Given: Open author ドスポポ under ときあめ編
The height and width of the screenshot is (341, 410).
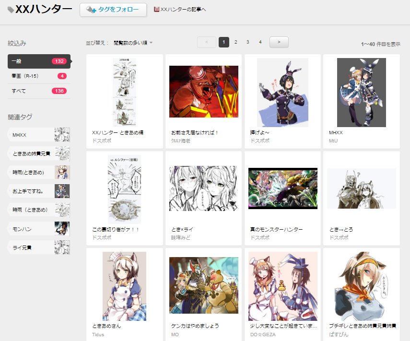Looking at the screenshot, I should coord(102,141).
